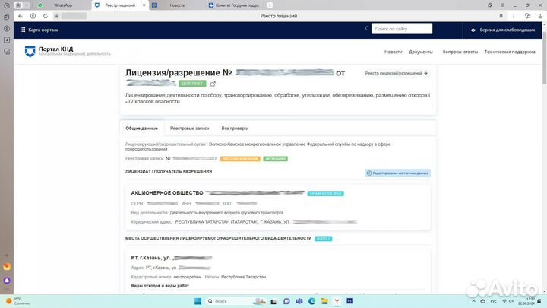The image size is (547, 308).
Task: Open the history clock icon in sidebar
Action: [x=7, y=5]
